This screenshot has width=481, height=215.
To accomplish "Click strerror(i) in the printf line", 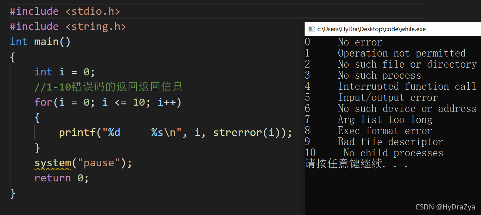I will [x=247, y=132].
